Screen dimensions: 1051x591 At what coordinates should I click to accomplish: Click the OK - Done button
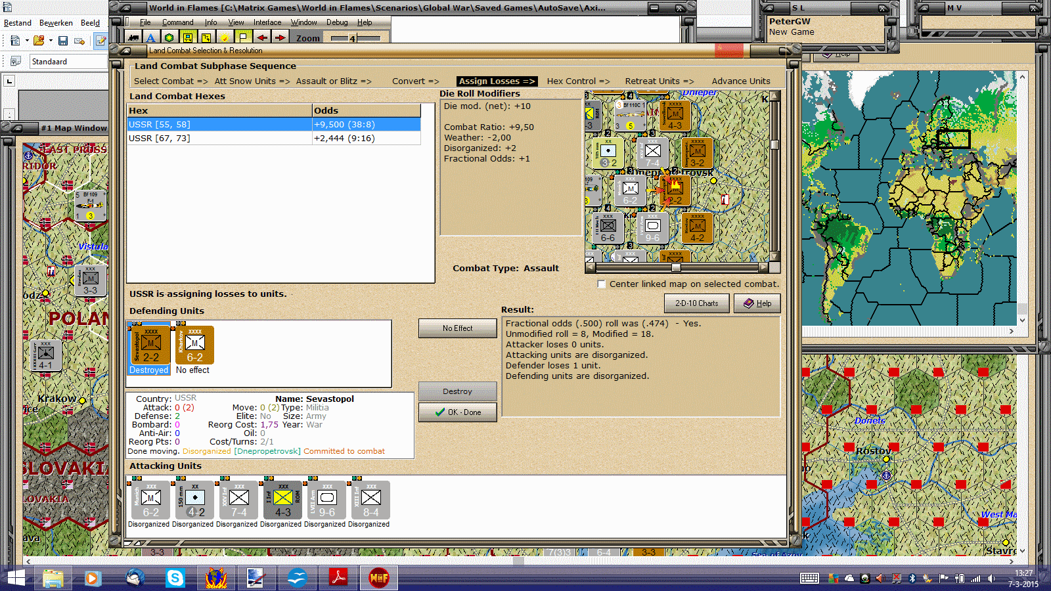[457, 412]
